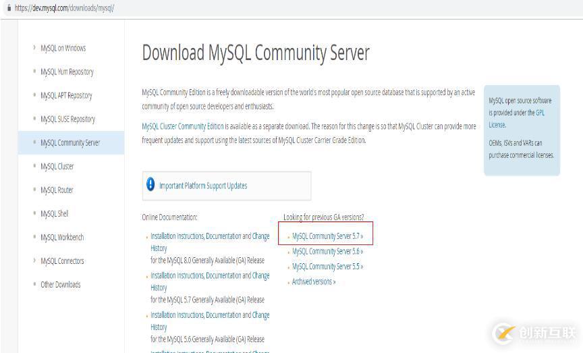The height and width of the screenshot is (353, 583).
Task: Open the GPL License link
Action: tap(516, 119)
